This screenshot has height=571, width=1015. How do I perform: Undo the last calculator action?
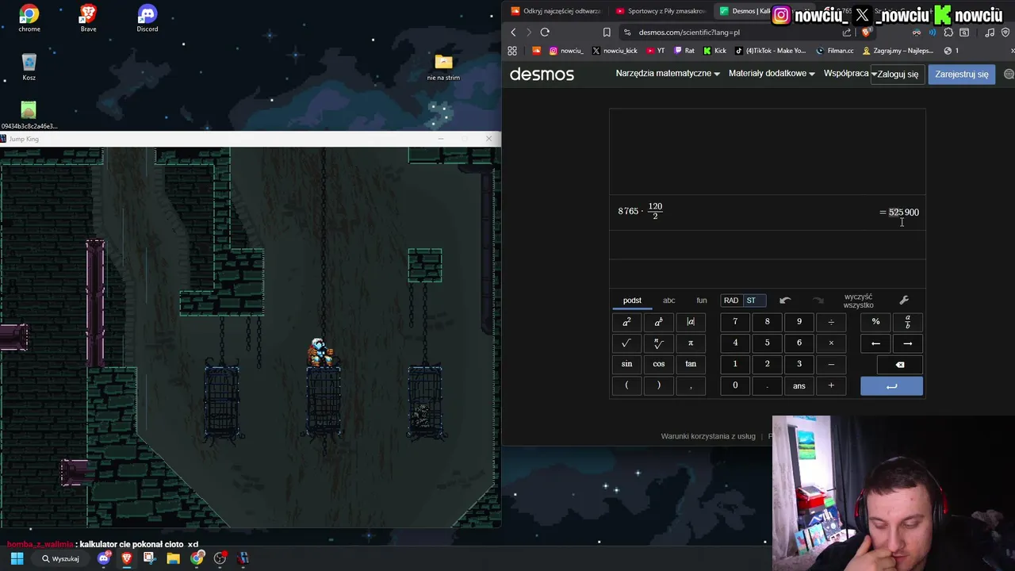click(785, 301)
